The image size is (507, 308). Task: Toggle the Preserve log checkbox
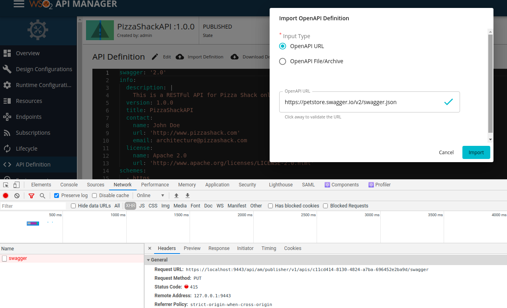(57, 196)
